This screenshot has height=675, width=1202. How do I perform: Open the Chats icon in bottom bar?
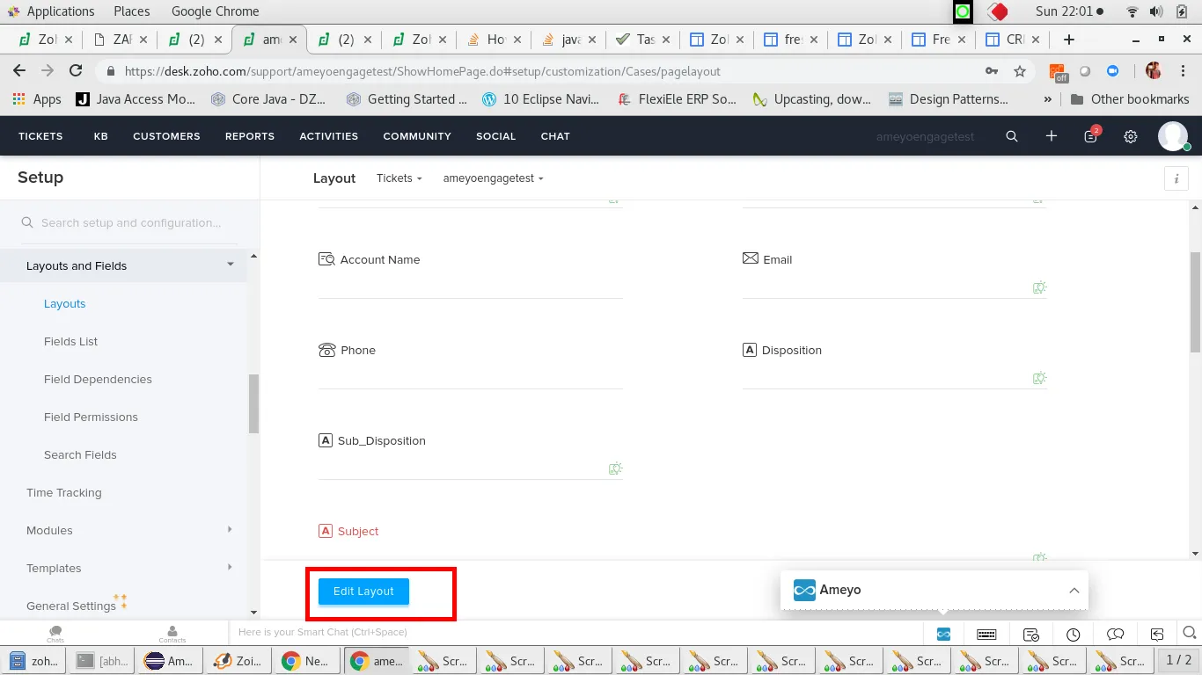click(x=55, y=634)
